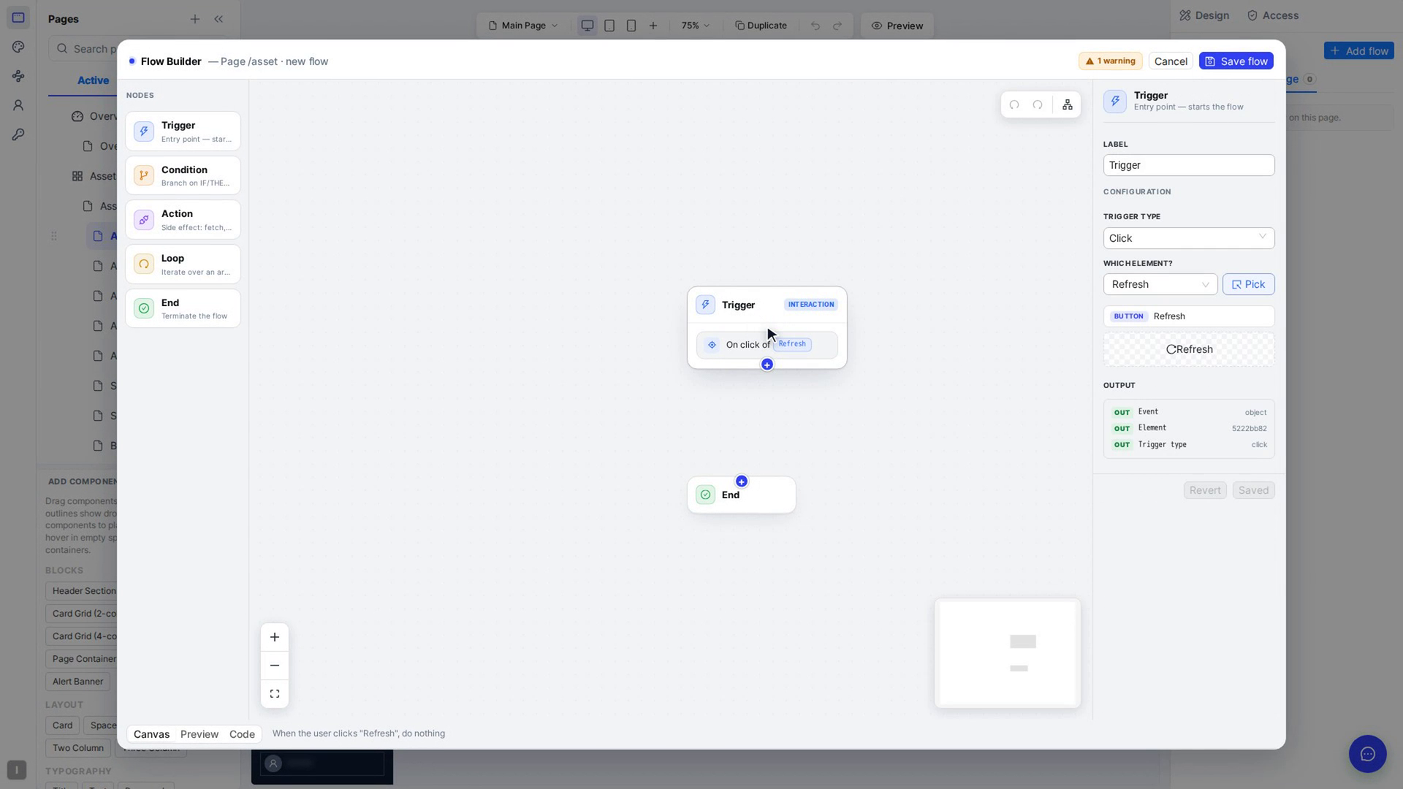Select the Condition node in palette
Image resolution: width=1403 pixels, height=789 pixels.
pos(183,175)
